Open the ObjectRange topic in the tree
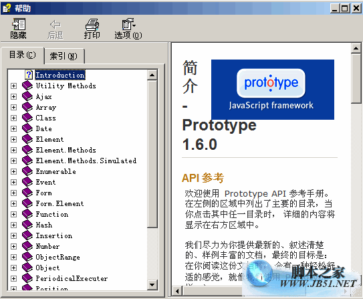Image resolution: width=363 pixels, height=299 pixels. pyautogui.click(x=57, y=257)
